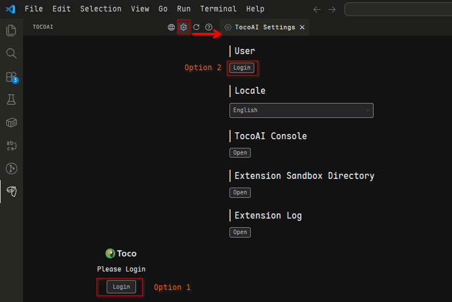Click the globe icon in TOCOAI panel
The height and width of the screenshot is (302, 452).
click(x=171, y=27)
